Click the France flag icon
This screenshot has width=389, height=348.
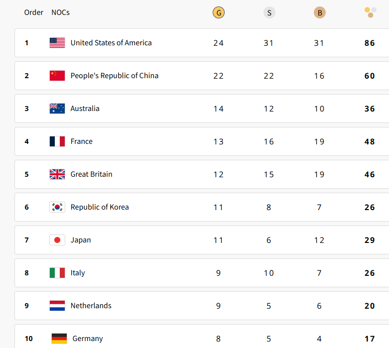[x=57, y=141]
